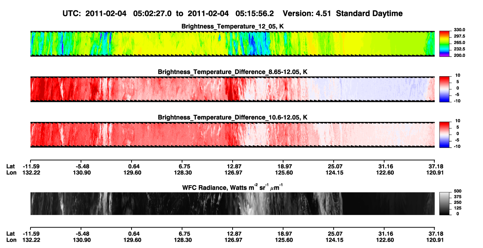
Task: Click the Brightness_Temperature_12_05 panel title
Action: [x=233, y=26]
